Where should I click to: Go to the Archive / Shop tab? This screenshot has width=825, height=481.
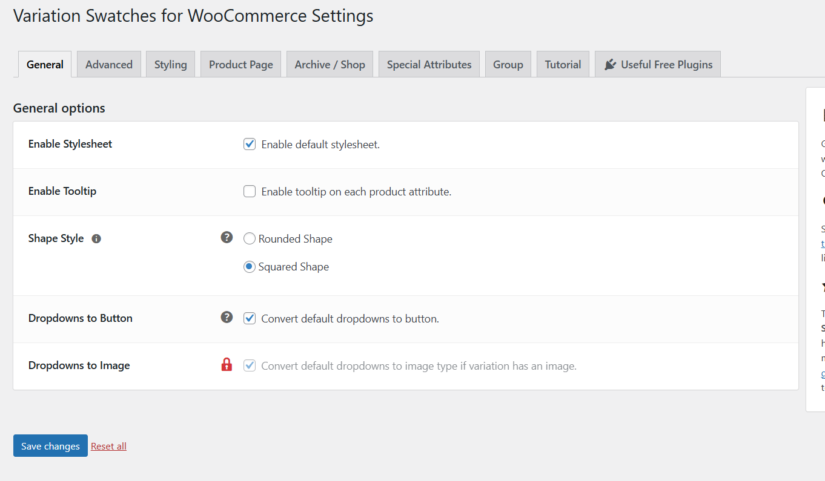point(330,64)
